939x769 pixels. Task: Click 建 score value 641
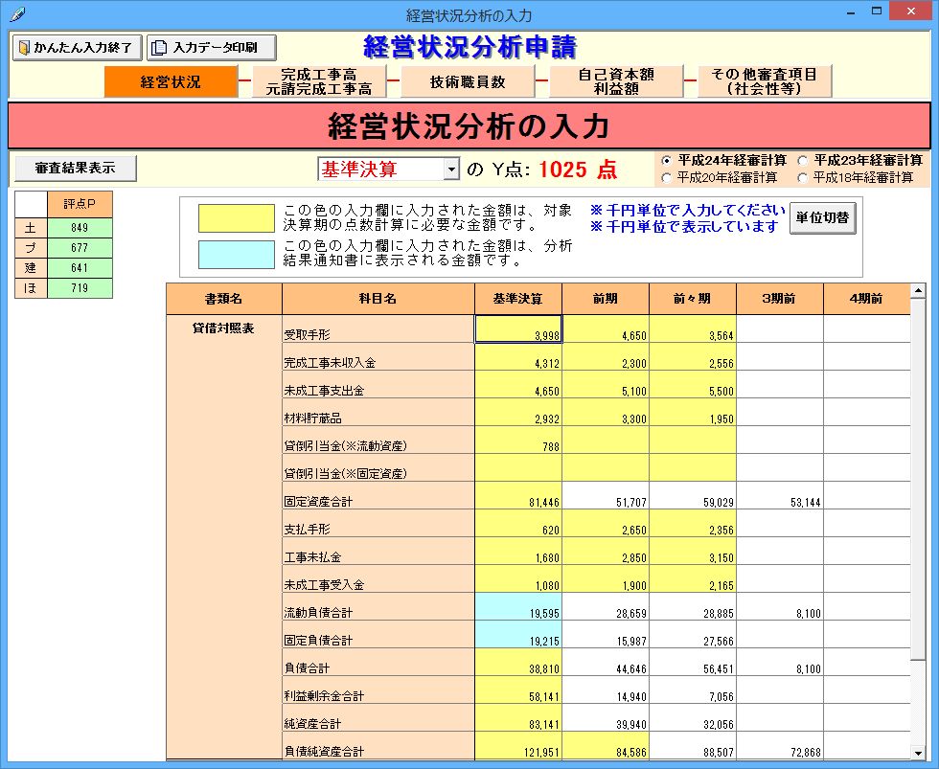80,267
